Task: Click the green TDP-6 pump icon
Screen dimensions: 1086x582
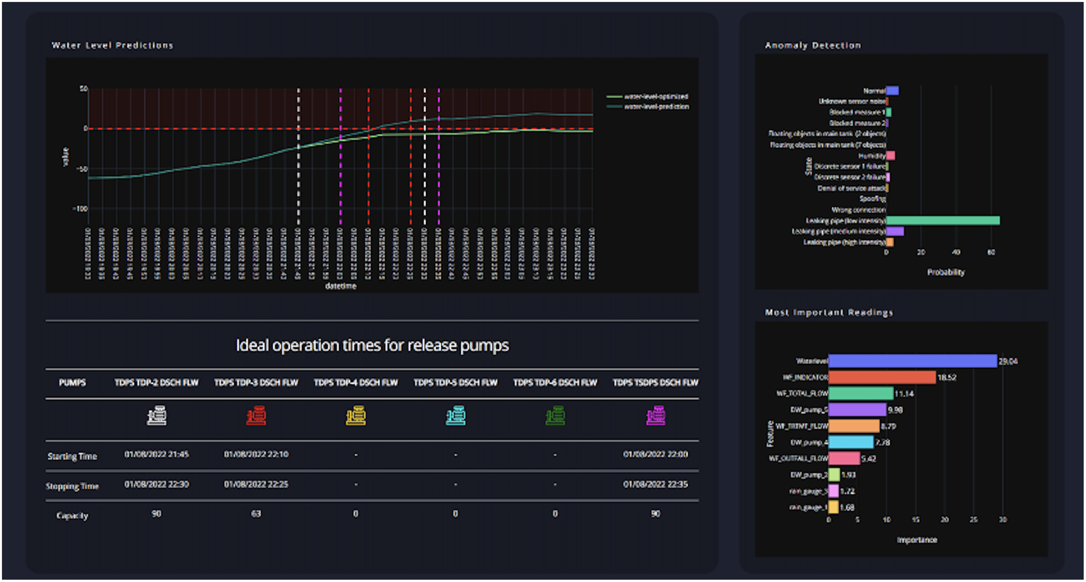Action: point(555,416)
